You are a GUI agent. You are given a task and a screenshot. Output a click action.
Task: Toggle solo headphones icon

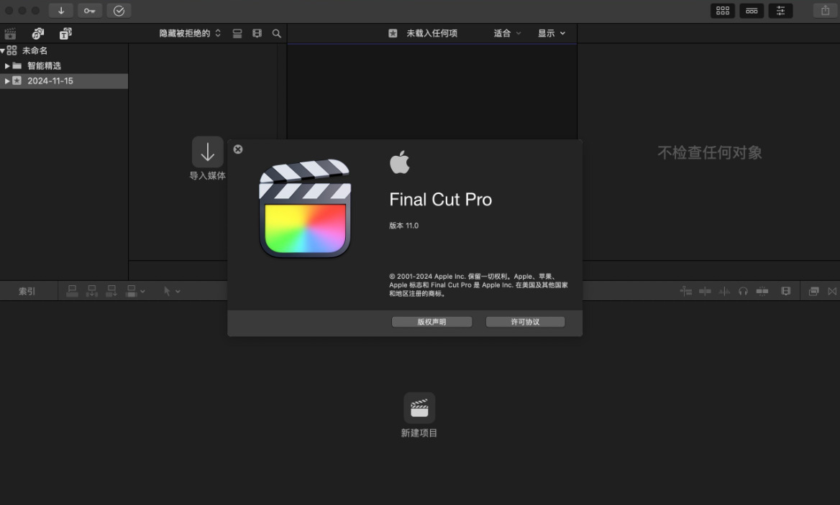click(x=743, y=291)
